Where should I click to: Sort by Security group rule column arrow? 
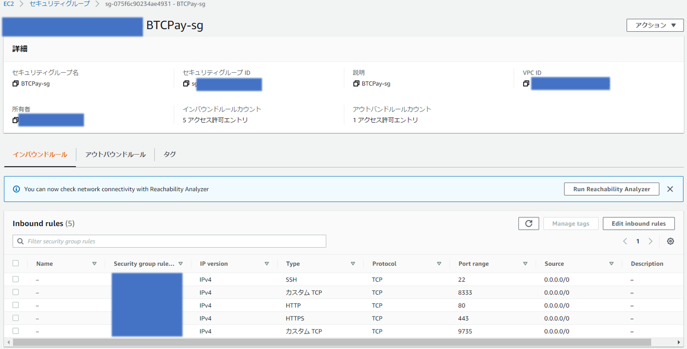tap(181, 264)
